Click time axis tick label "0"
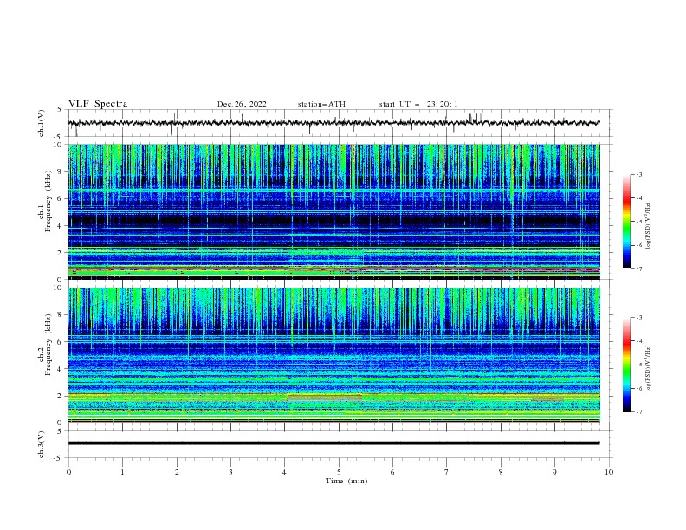This screenshot has height=530, width=686. click(68, 472)
